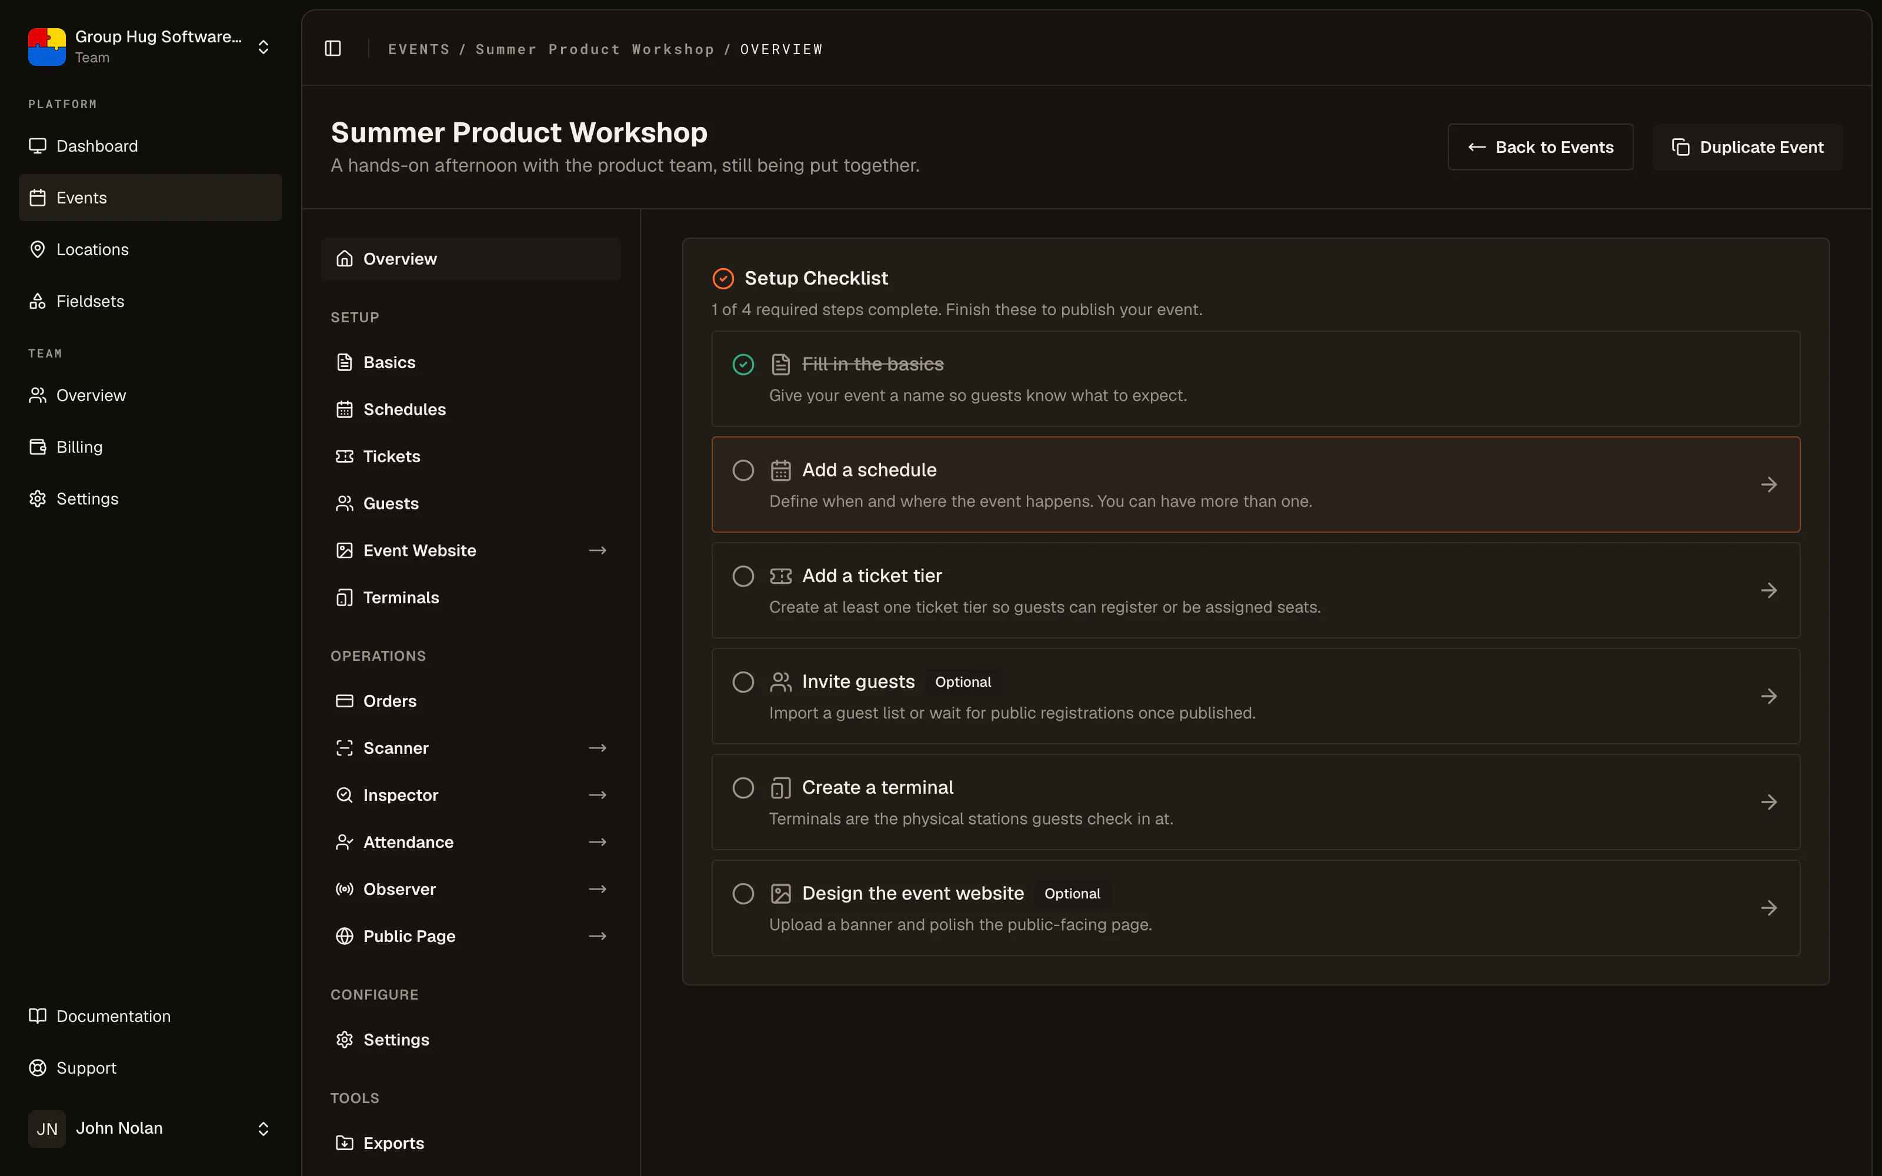
Task: Open Add a ticket tier via its arrow
Action: coord(1769,590)
